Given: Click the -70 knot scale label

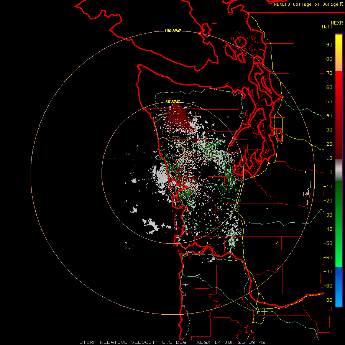Looking at the screenshot, I should pos(328,272).
